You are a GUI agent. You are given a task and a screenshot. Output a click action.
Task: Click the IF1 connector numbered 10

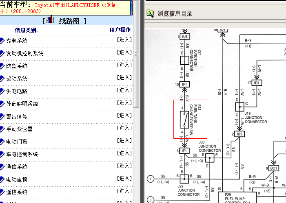(184, 84)
